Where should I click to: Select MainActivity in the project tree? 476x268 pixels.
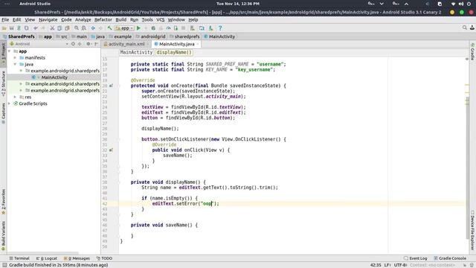[x=54, y=77]
